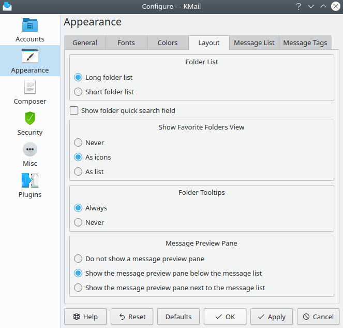Open the Message Tags tab
Screen dimensions: 343x328
point(305,42)
